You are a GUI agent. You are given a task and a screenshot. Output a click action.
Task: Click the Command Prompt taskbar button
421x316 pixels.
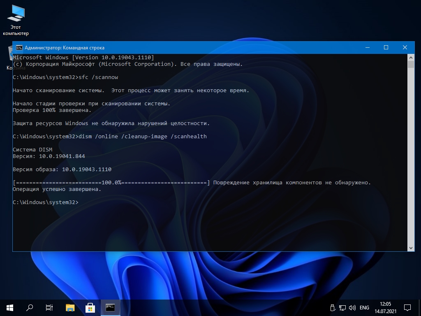point(110,307)
